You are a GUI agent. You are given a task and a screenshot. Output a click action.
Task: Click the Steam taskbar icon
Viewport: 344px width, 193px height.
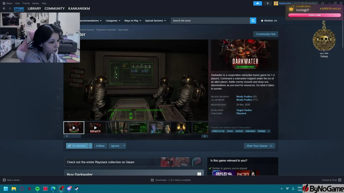click(77, 189)
